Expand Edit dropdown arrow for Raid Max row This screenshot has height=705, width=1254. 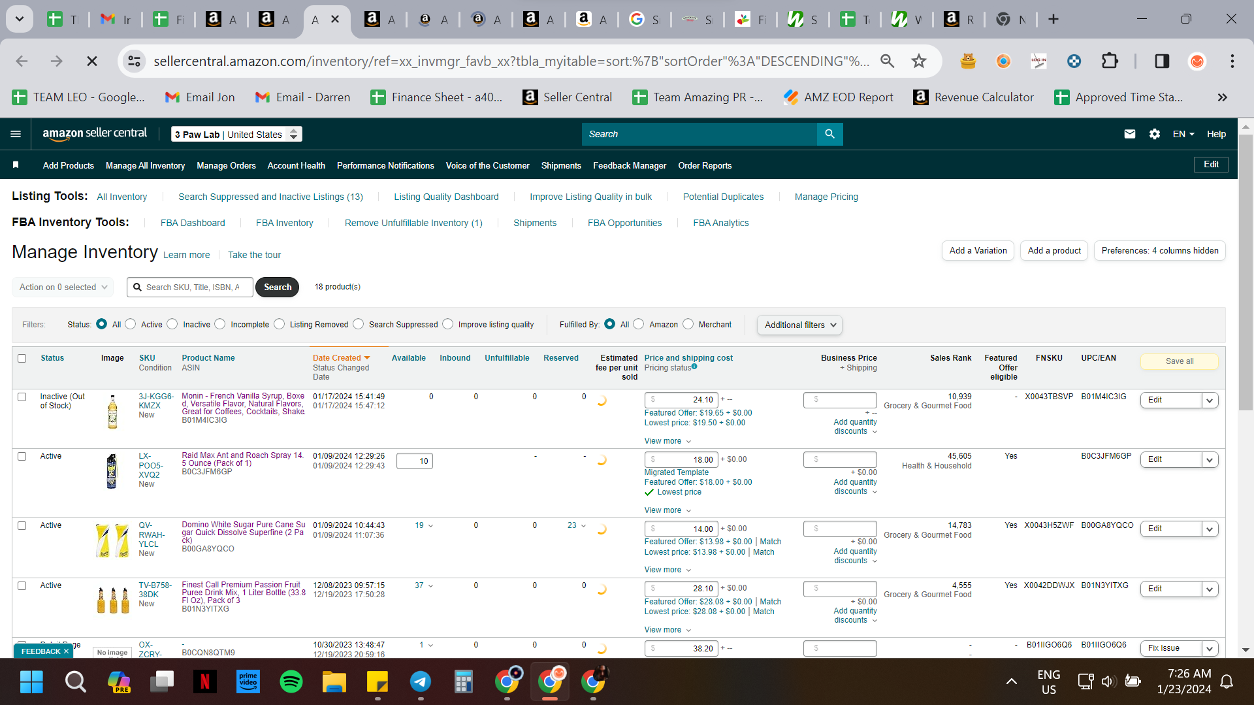(1210, 460)
